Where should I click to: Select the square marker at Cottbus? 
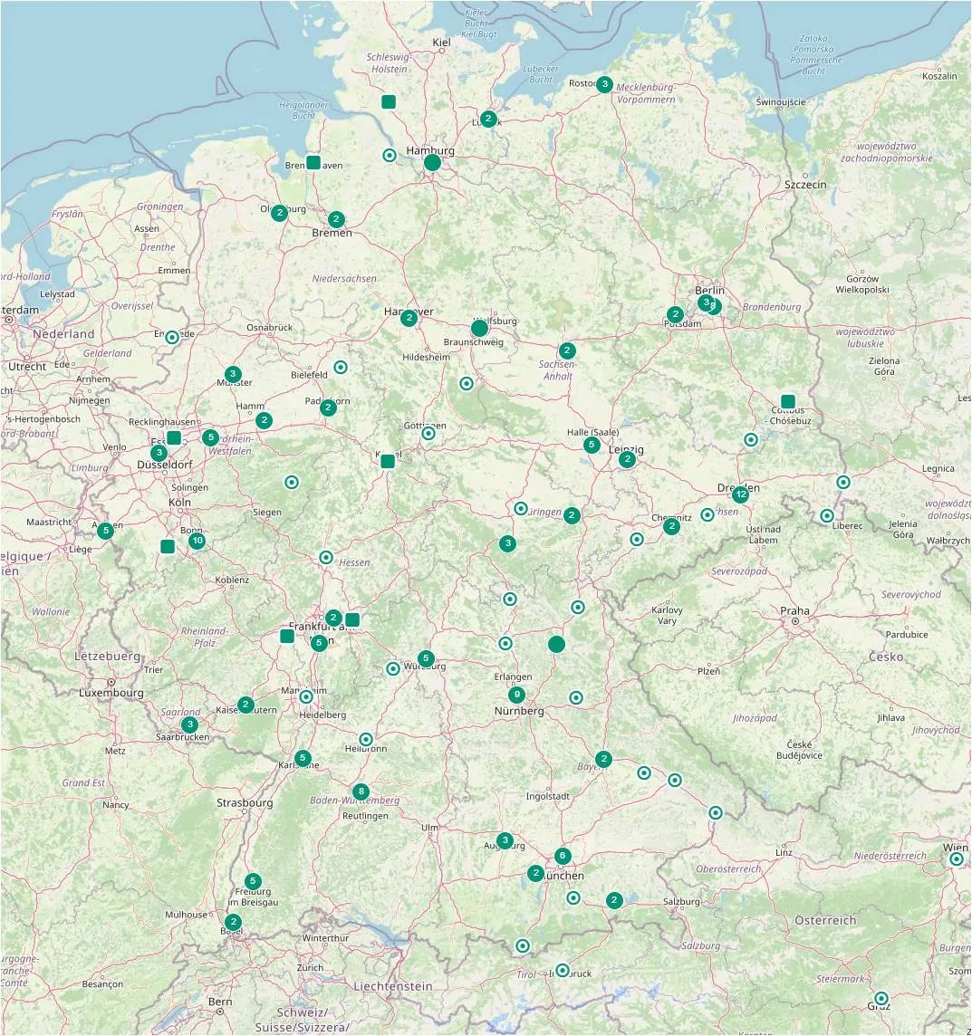click(788, 401)
